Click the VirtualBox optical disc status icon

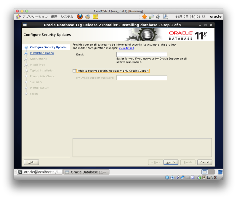coord(172,177)
